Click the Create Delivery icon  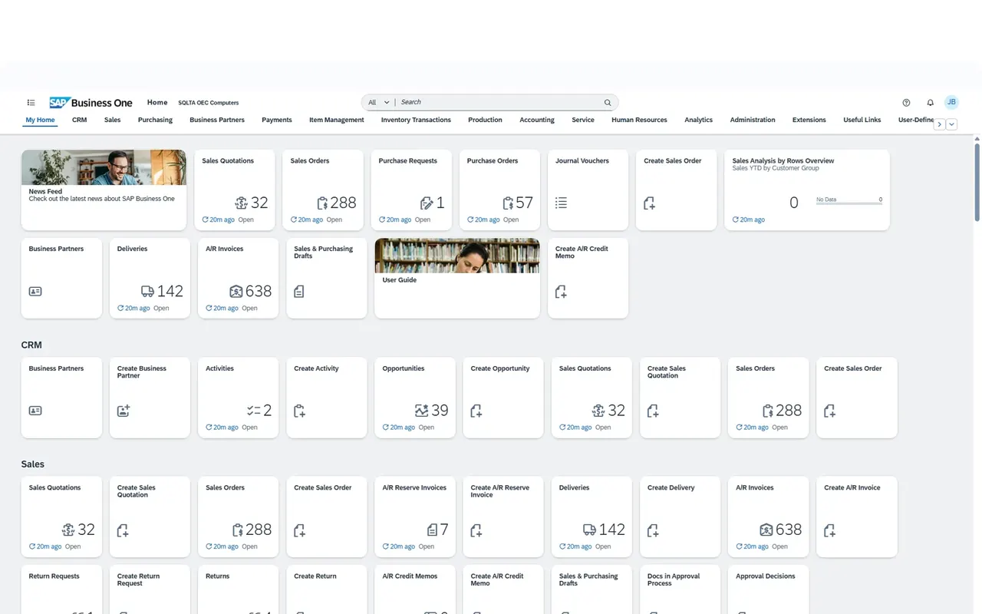pyautogui.click(x=653, y=530)
